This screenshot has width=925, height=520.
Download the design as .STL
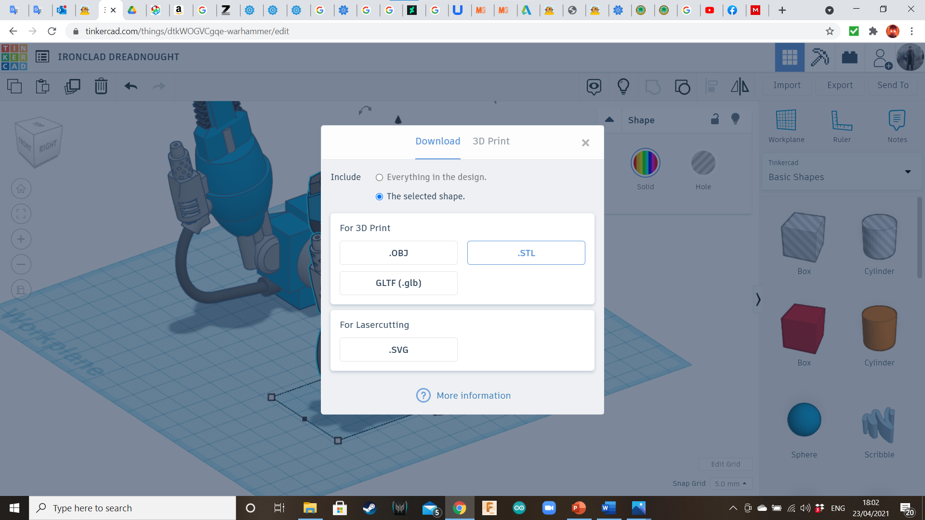coord(526,253)
